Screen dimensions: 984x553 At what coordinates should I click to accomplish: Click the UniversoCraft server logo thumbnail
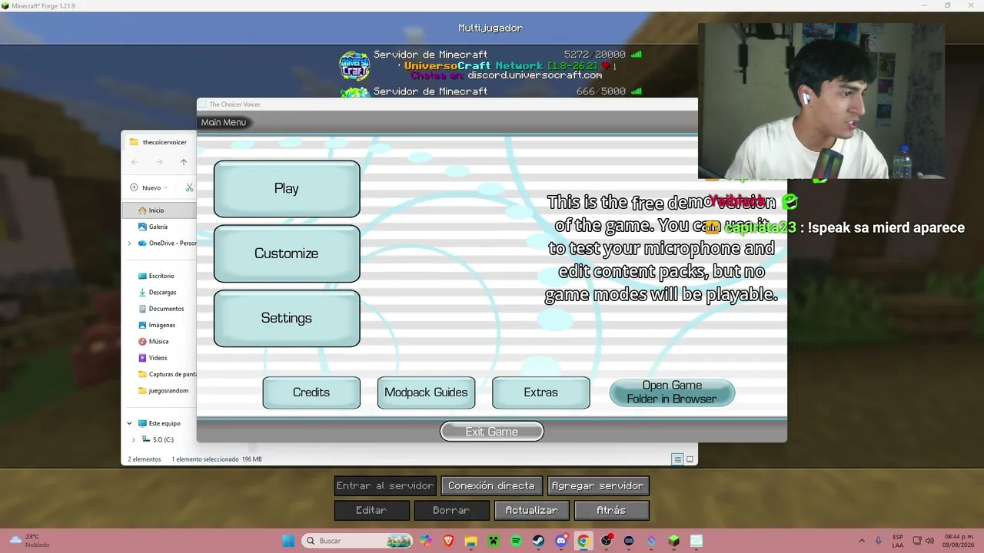coord(355,65)
